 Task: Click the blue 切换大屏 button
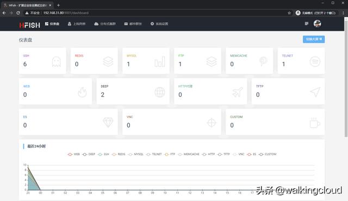pos(314,39)
